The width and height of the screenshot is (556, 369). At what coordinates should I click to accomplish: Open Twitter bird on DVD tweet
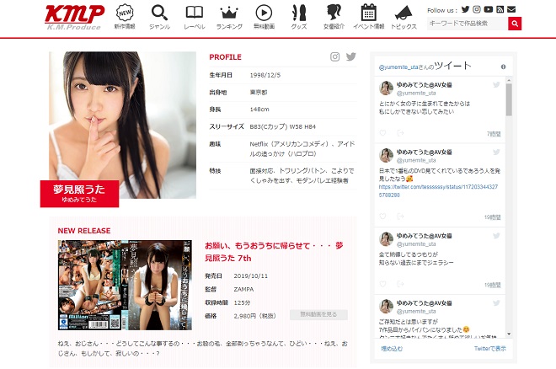(x=496, y=152)
